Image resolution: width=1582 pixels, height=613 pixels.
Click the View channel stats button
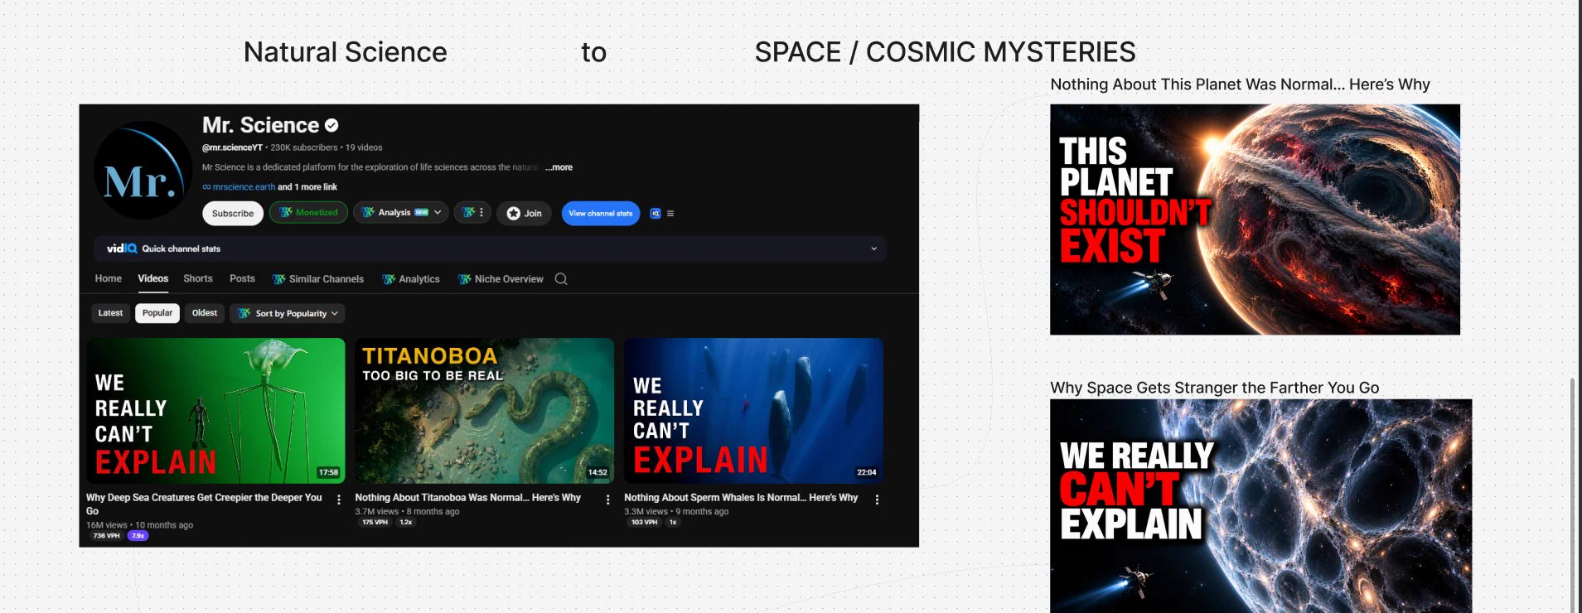point(601,214)
